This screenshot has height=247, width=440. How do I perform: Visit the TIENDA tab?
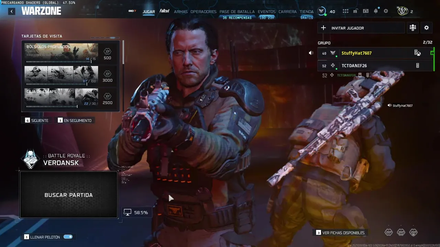coord(307,12)
